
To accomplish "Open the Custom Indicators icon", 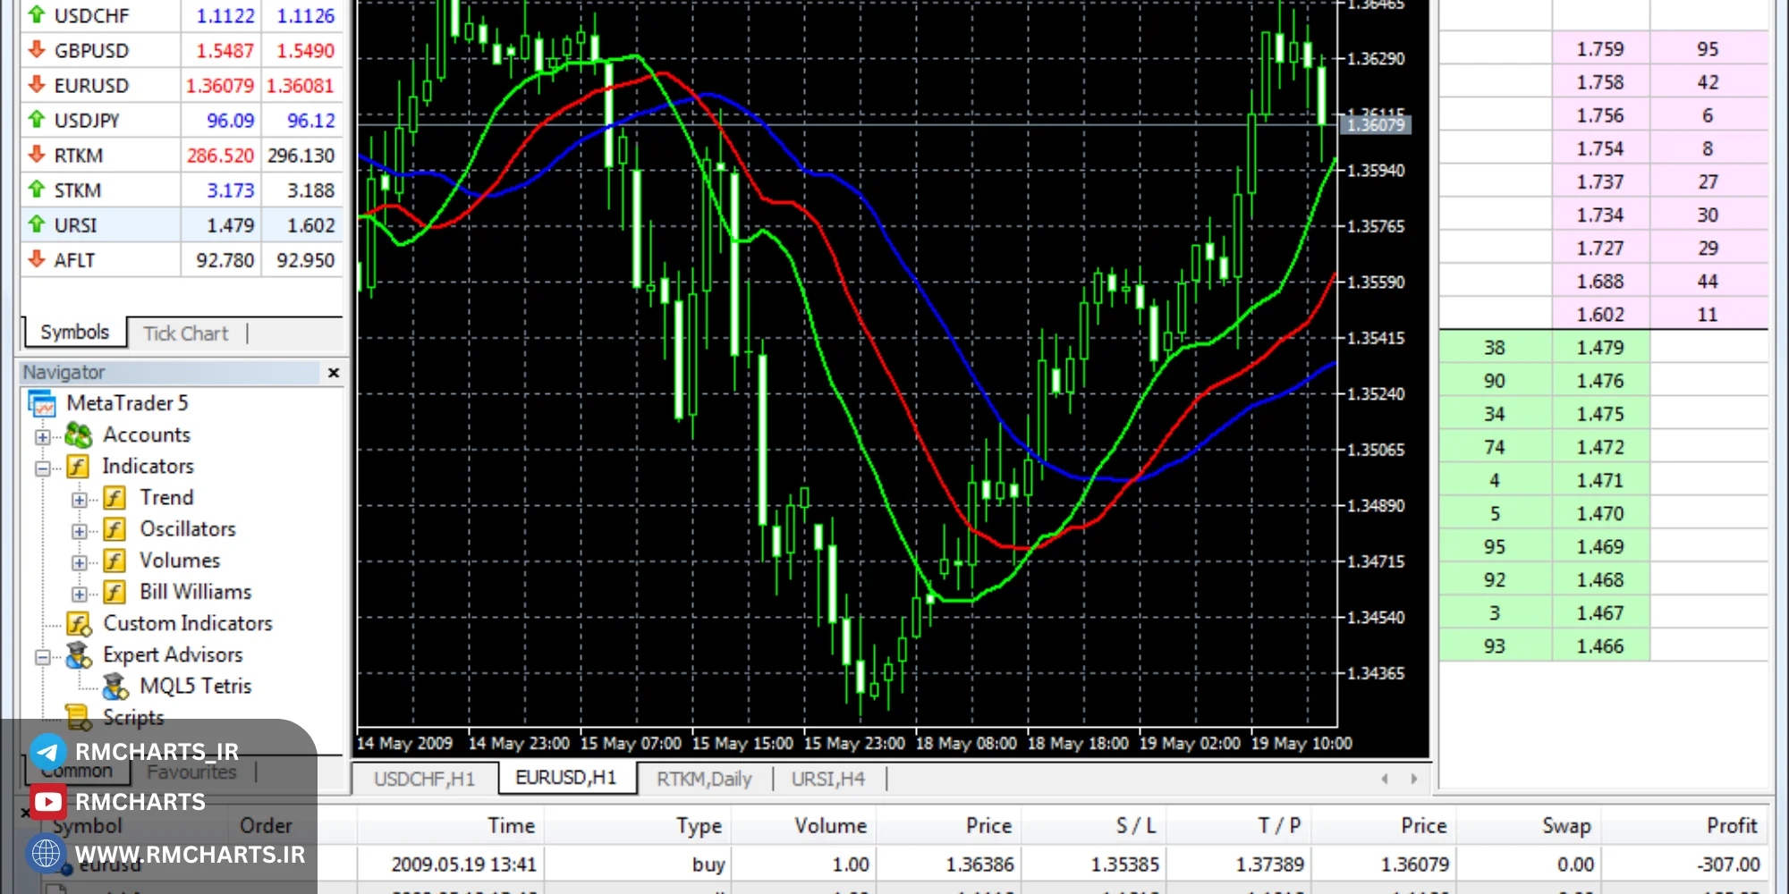I will coord(80,624).
